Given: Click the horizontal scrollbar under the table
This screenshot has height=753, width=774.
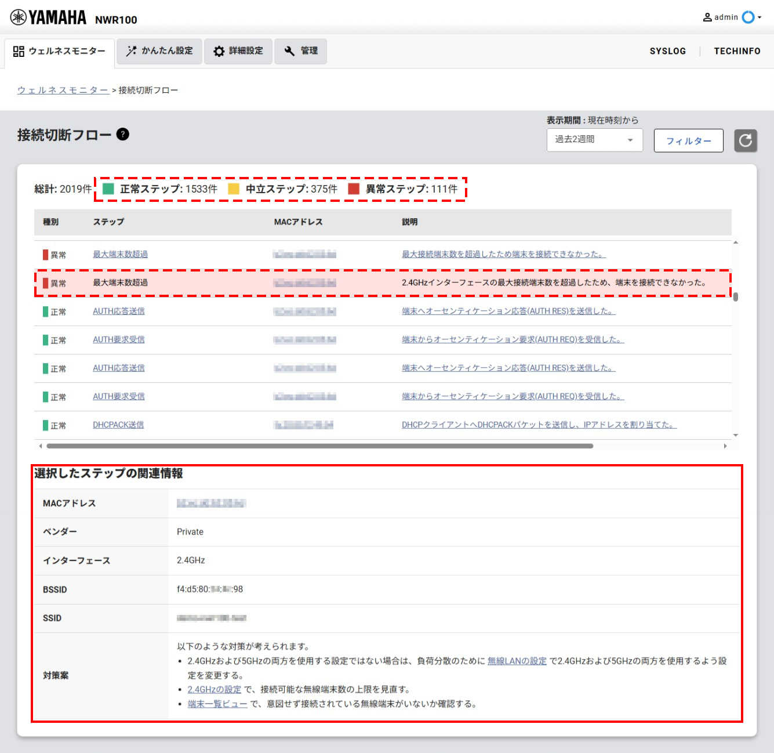Looking at the screenshot, I should [319, 446].
